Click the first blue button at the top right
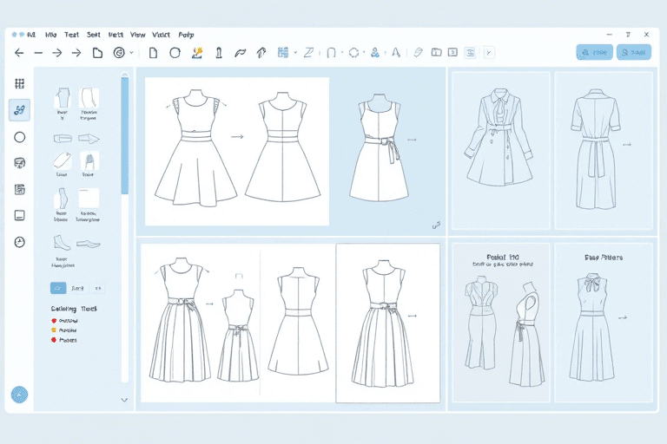The width and height of the screenshot is (667, 444). pyautogui.click(x=594, y=52)
